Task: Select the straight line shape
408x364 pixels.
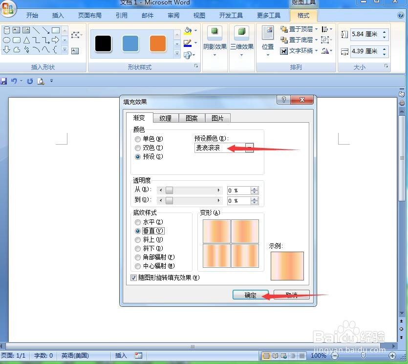Action: pos(37,30)
